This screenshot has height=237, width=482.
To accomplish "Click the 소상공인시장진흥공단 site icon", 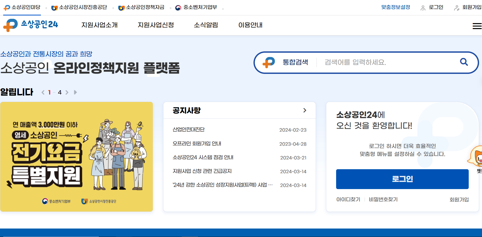I will [54, 8].
